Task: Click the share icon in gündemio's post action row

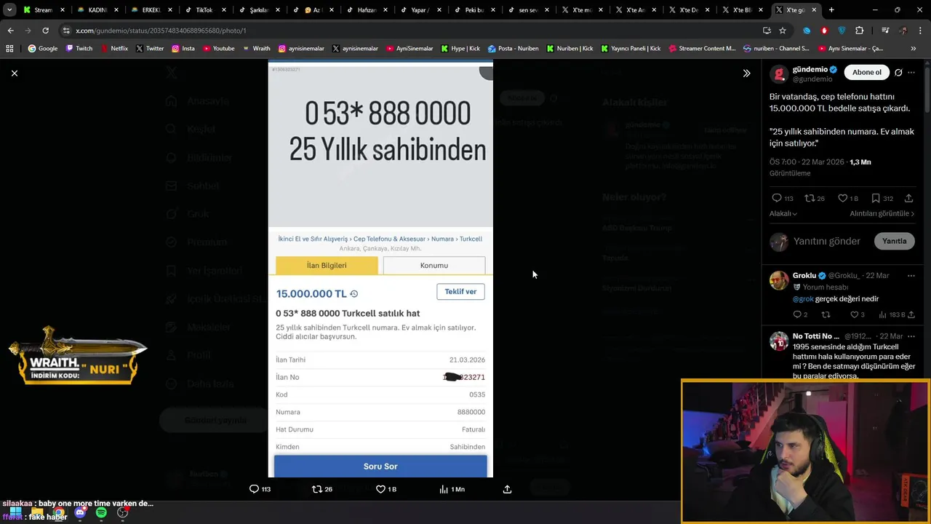Action: click(x=908, y=198)
